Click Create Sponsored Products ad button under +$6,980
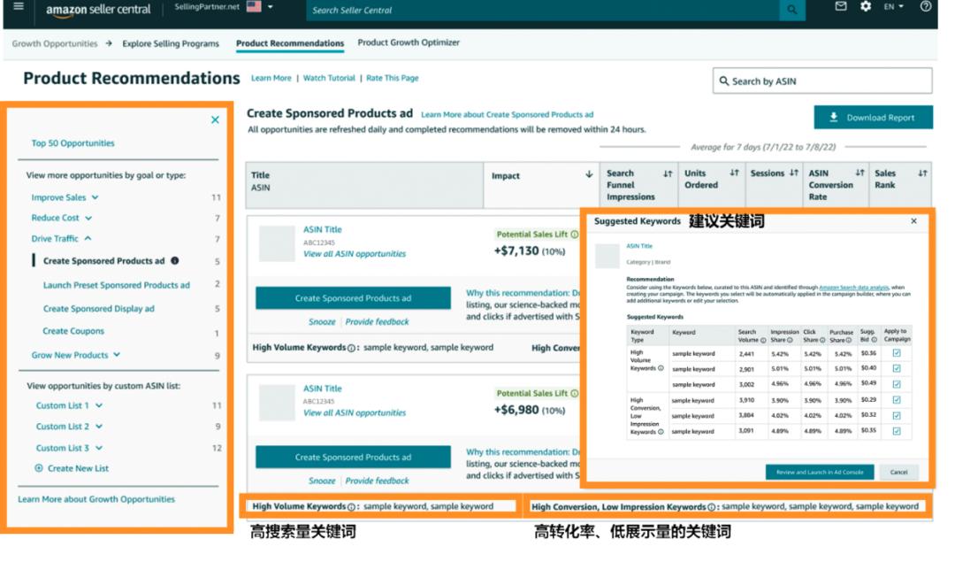The height and width of the screenshot is (562, 955). [x=353, y=458]
